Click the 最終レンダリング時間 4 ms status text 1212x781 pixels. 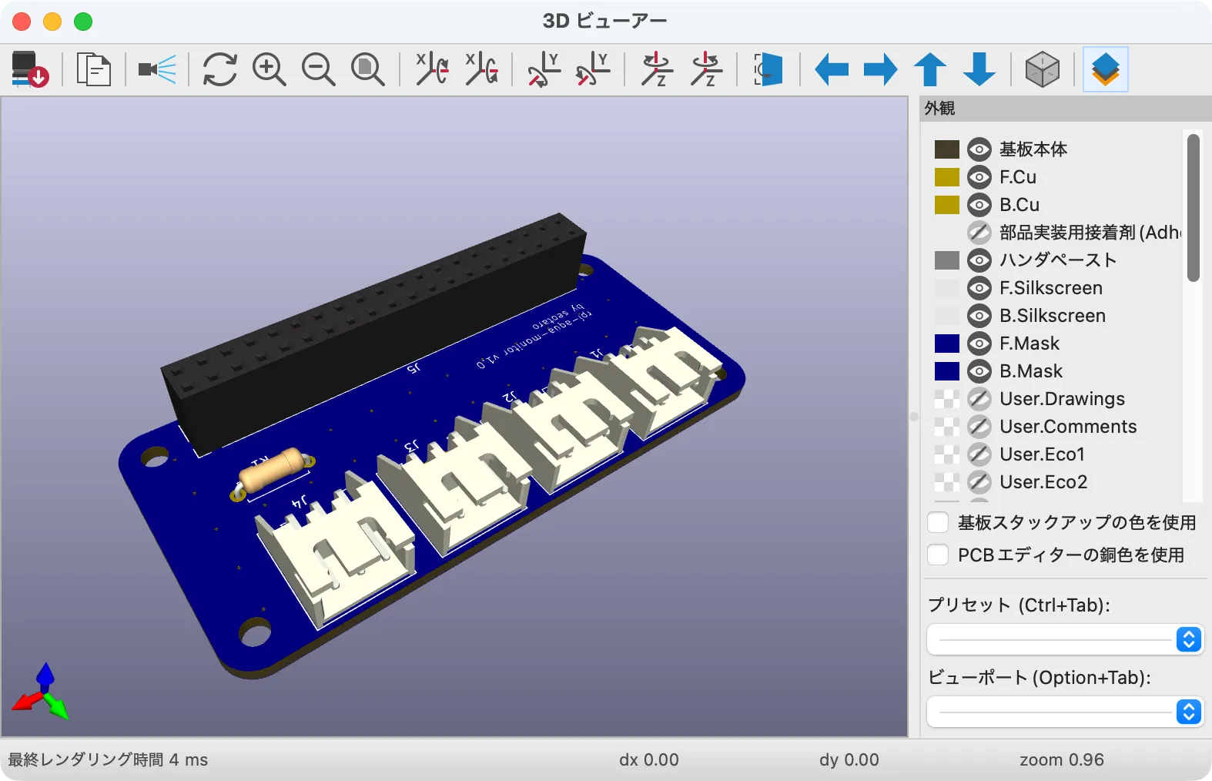(108, 759)
